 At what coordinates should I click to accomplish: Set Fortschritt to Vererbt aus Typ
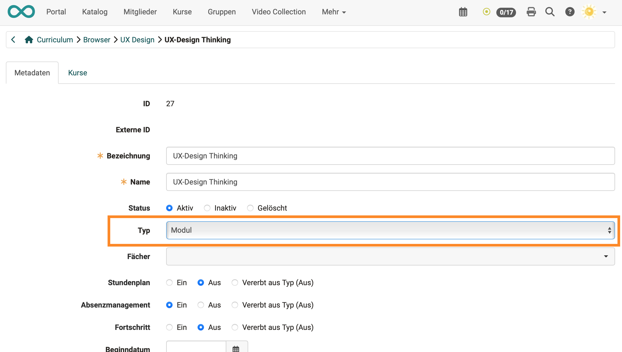[235, 327]
